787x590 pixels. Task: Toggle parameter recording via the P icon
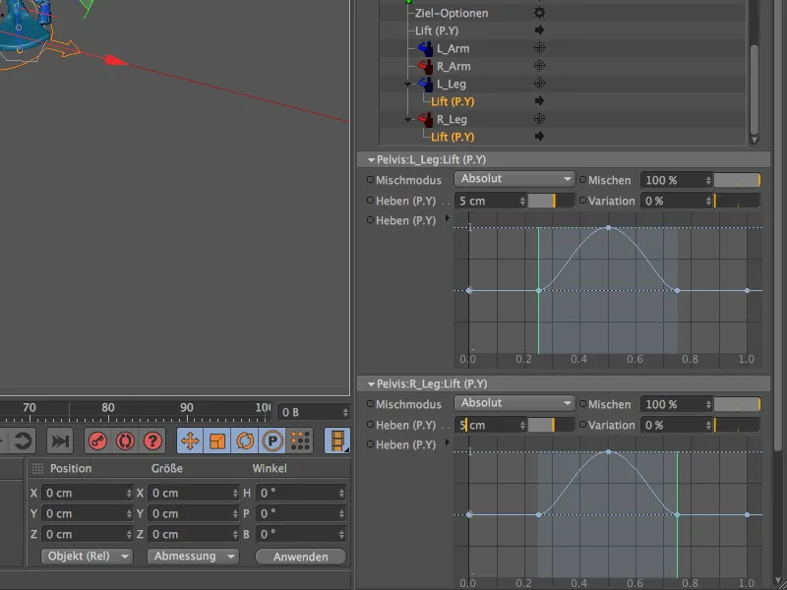tap(271, 441)
